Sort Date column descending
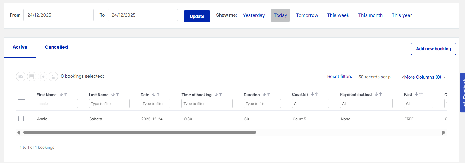 pos(154,94)
